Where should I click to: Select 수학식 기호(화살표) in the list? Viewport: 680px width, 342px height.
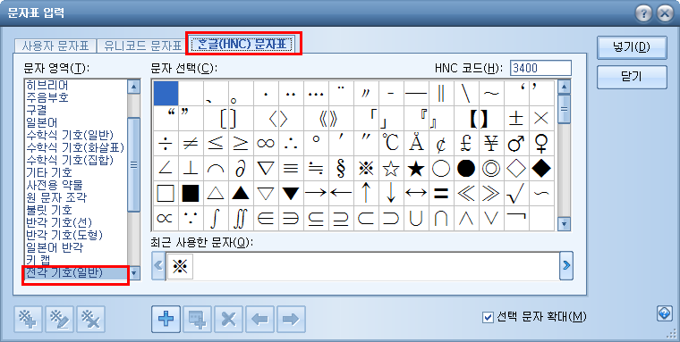[75, 147]
